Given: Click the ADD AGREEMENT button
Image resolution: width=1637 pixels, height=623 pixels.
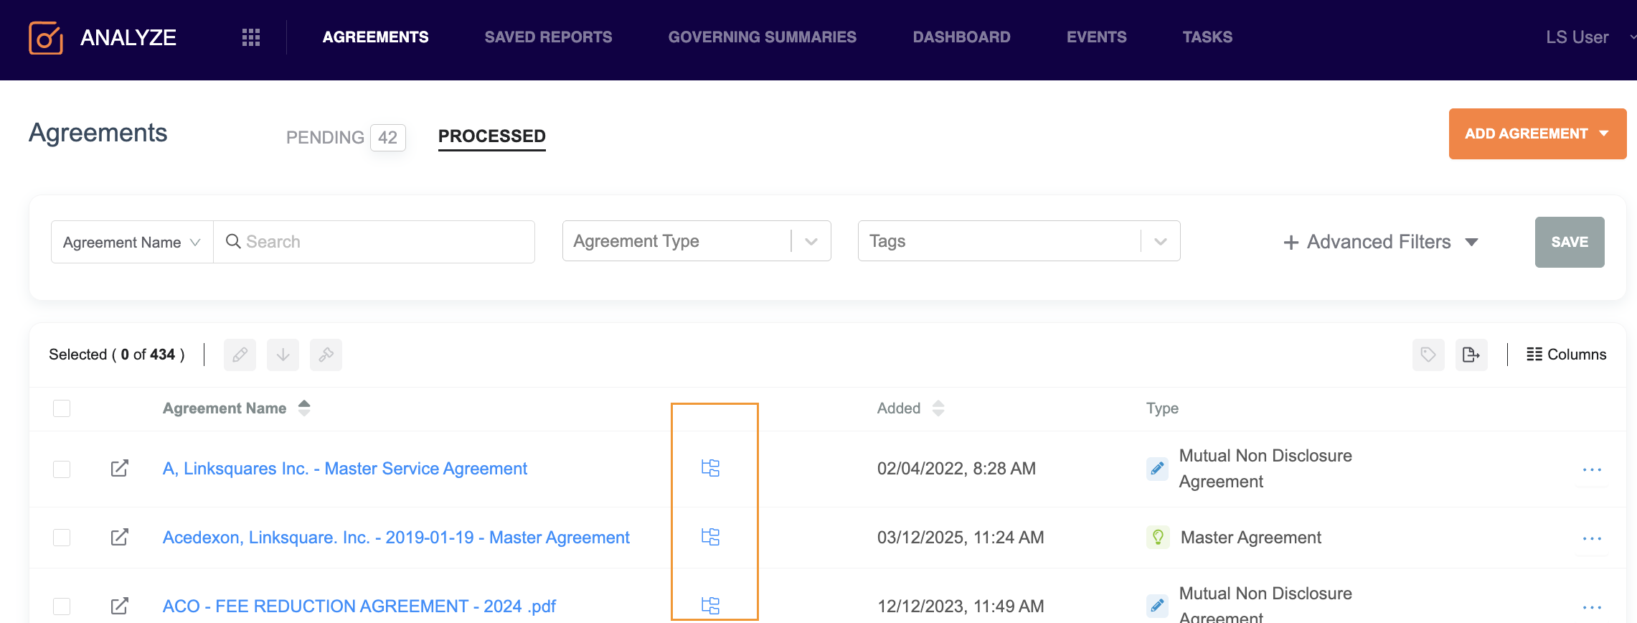Looking at the screenshot, I should click(1537, 133).
